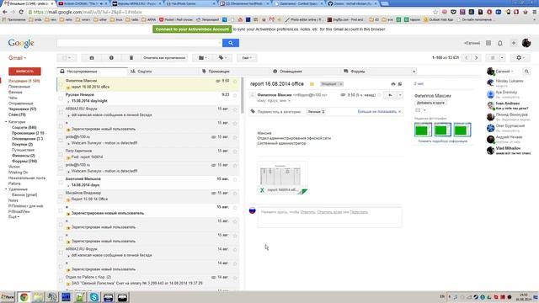Open chat with Ivan Andreev

tap(509, 106)
